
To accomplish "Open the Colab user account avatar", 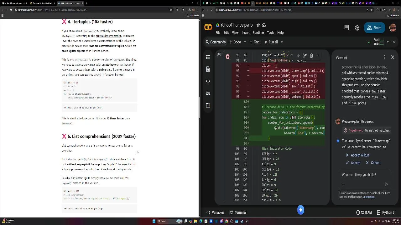I will click(393, 27).
